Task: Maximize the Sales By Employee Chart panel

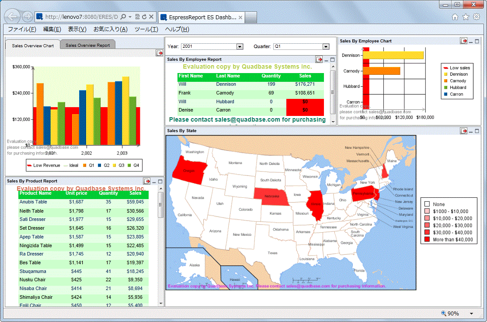Action: click(477, 41)
